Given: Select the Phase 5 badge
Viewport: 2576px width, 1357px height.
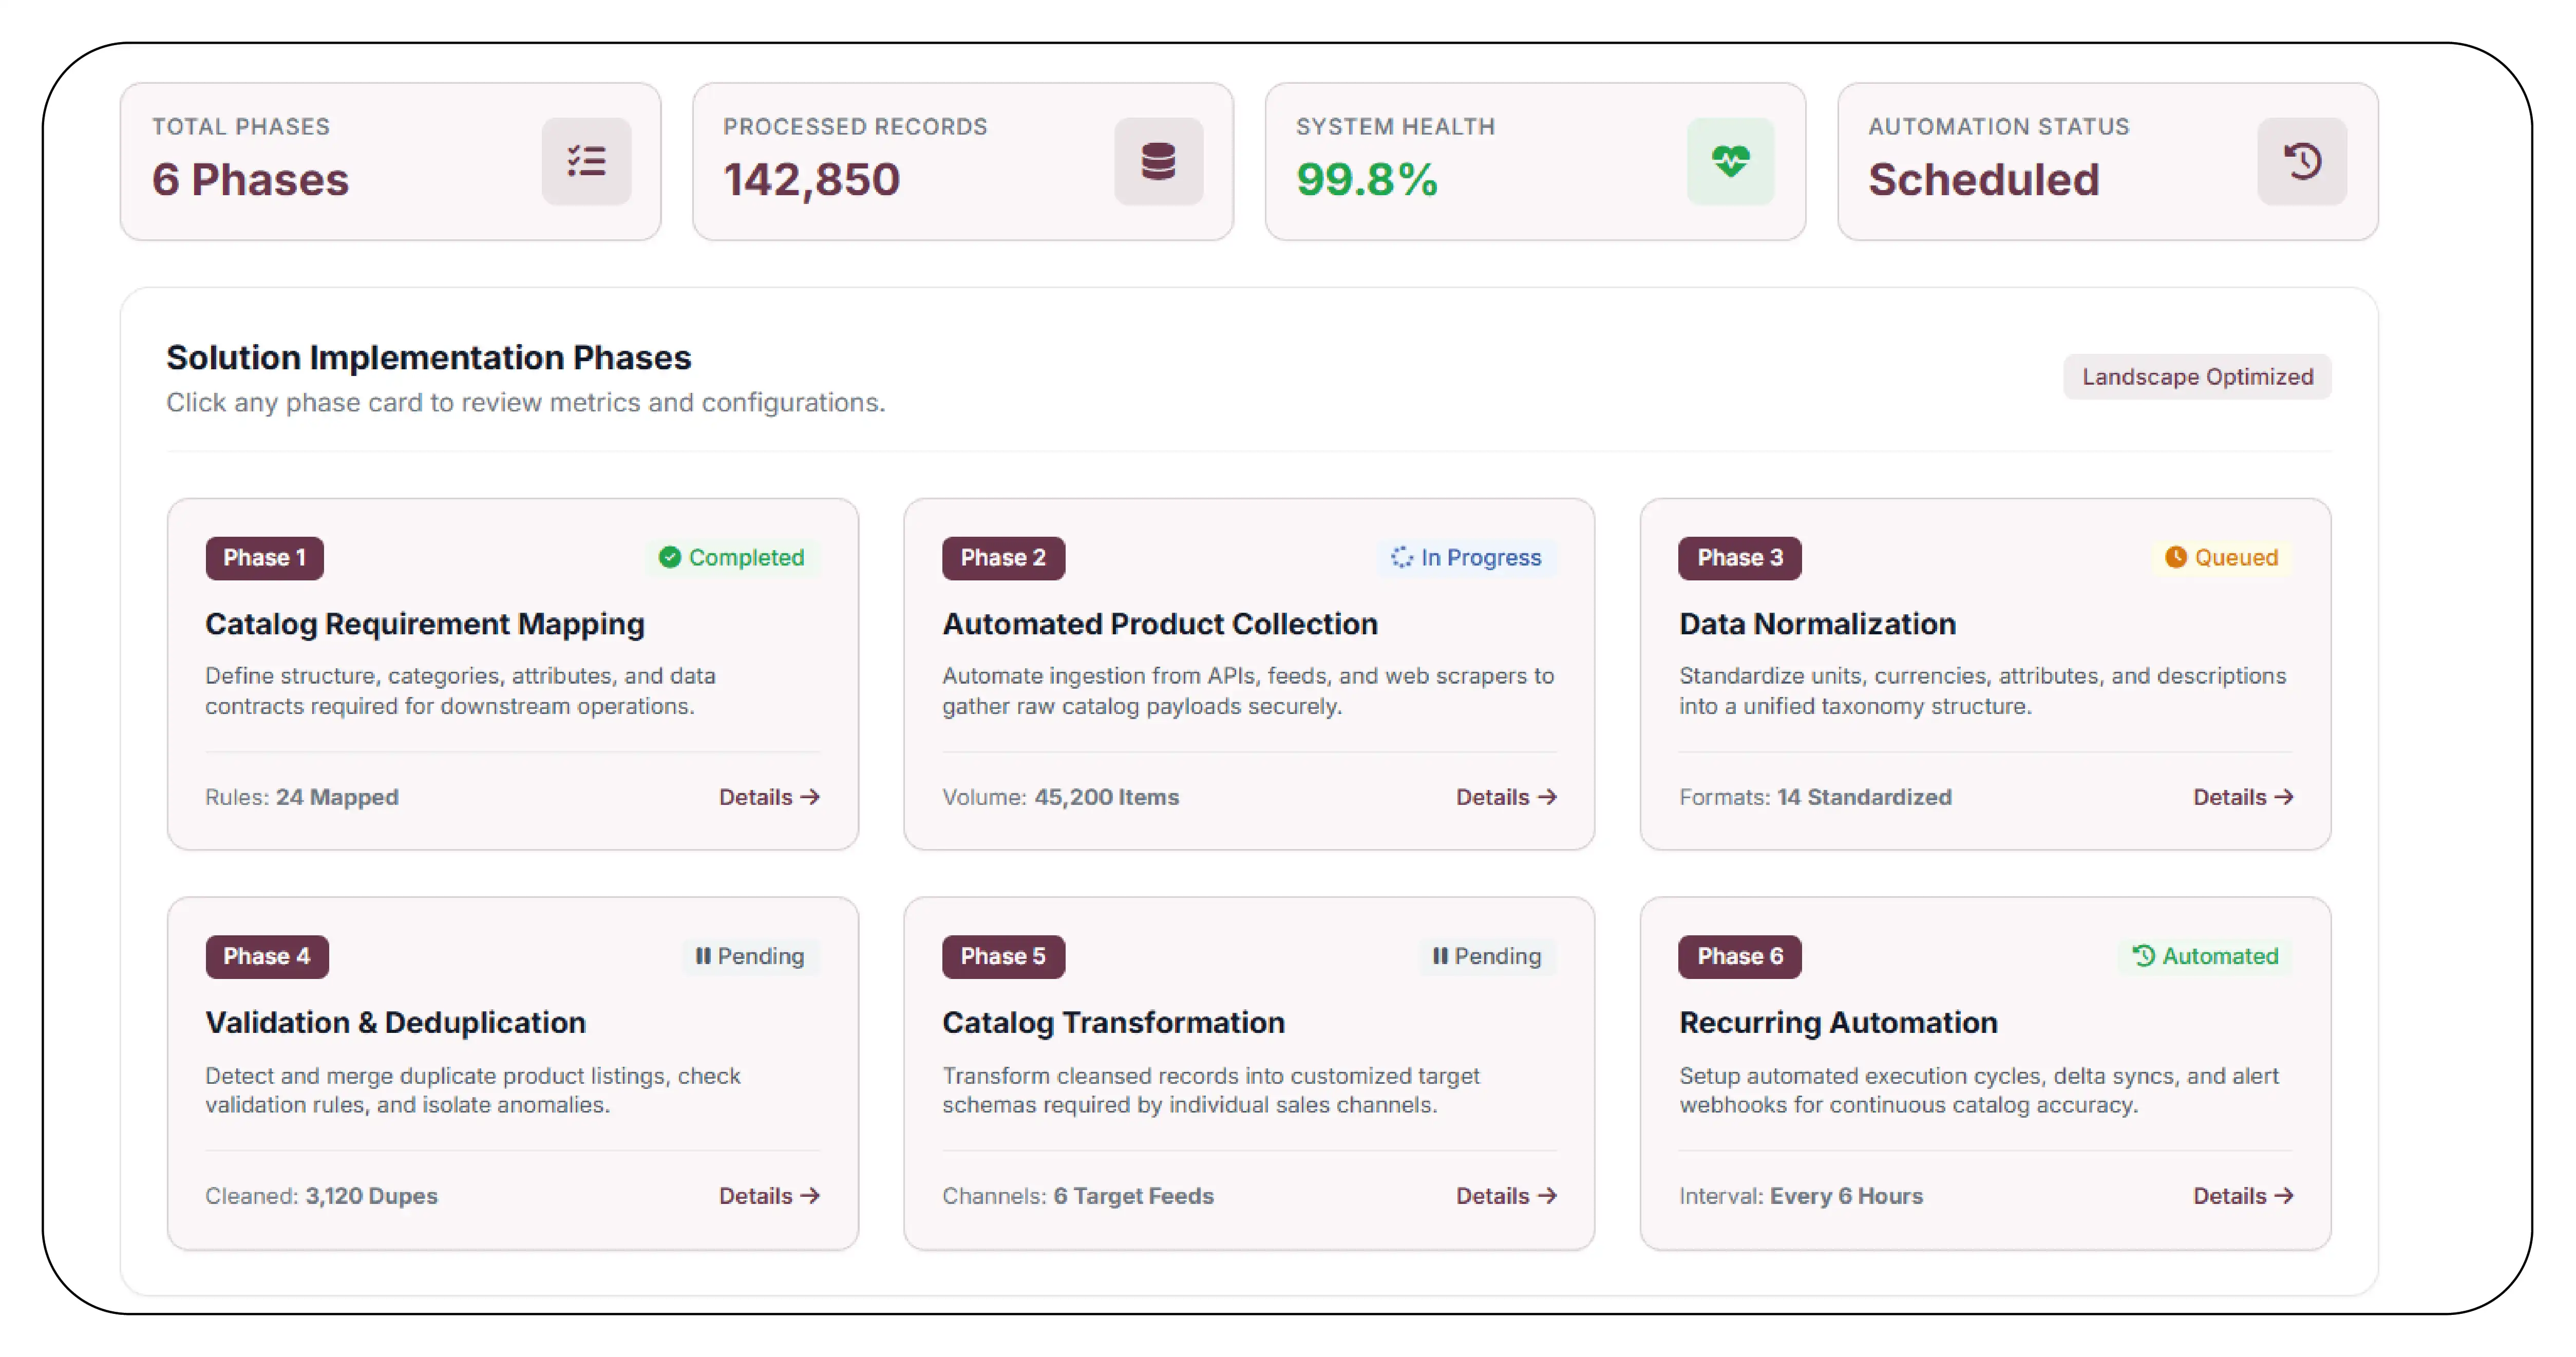Looking at the screenshot, I should pyautogui.click(x=1003, y=957).
